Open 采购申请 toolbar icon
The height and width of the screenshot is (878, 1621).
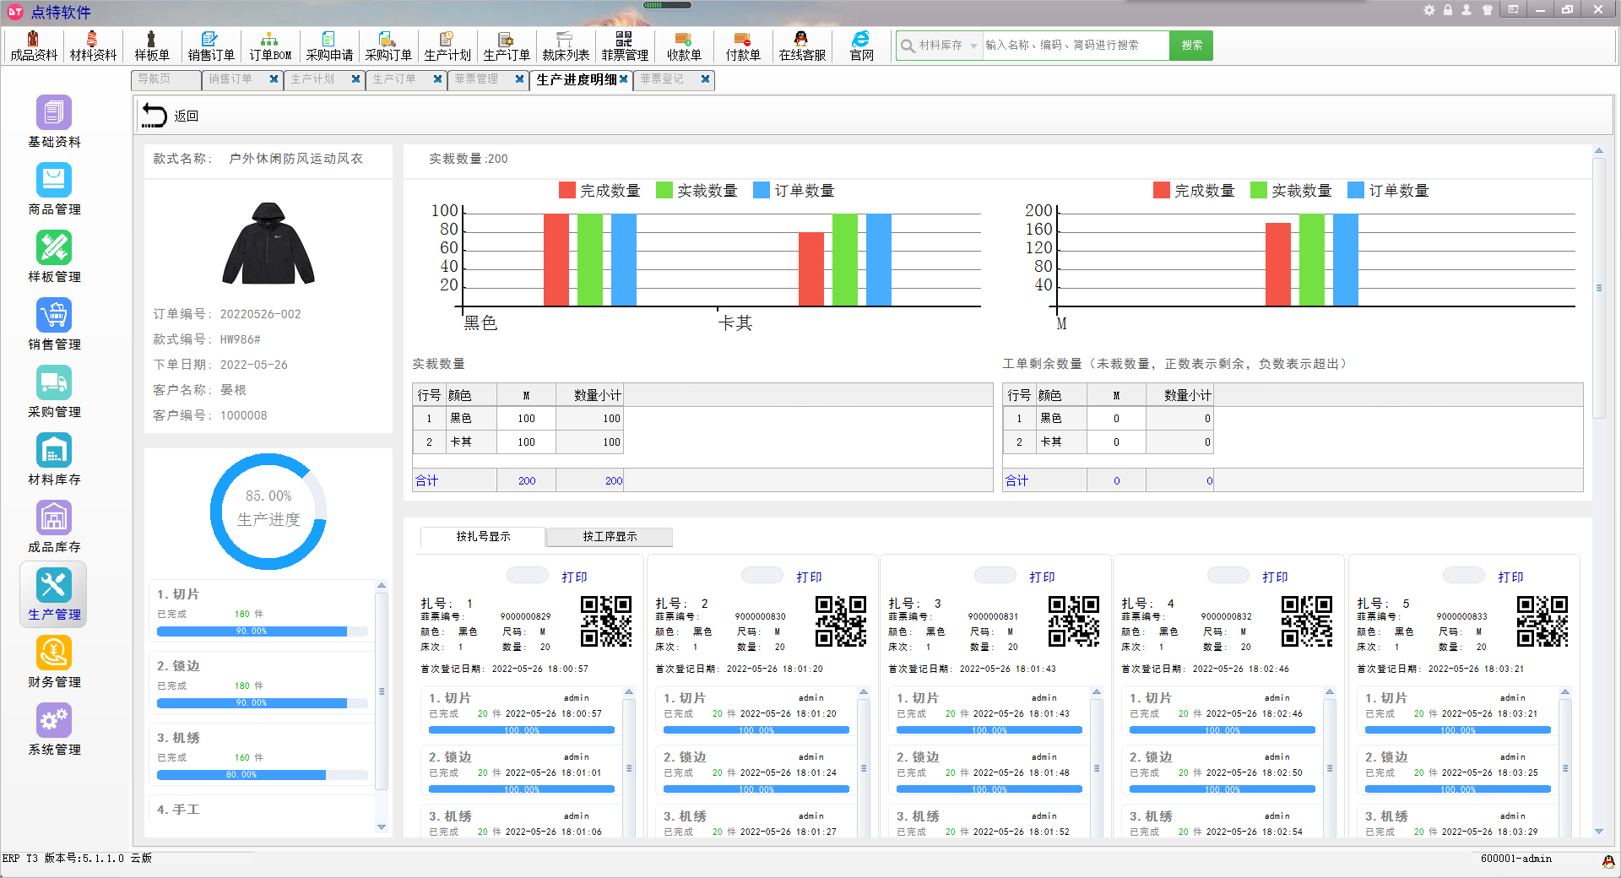329,46
